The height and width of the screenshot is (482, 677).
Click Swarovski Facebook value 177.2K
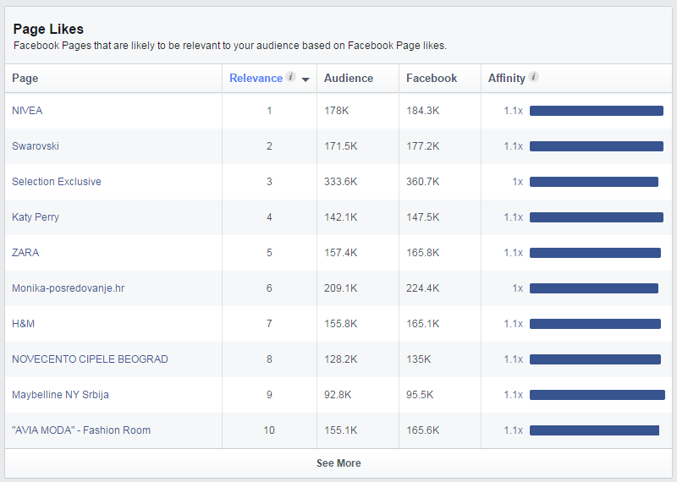pyautogui.click(x=422, y=145)
